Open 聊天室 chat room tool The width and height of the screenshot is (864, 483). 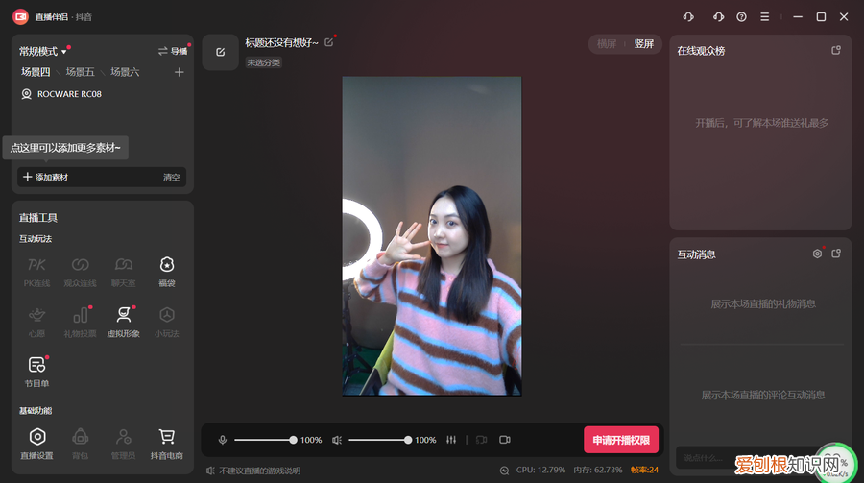click(x=124, y=272)
